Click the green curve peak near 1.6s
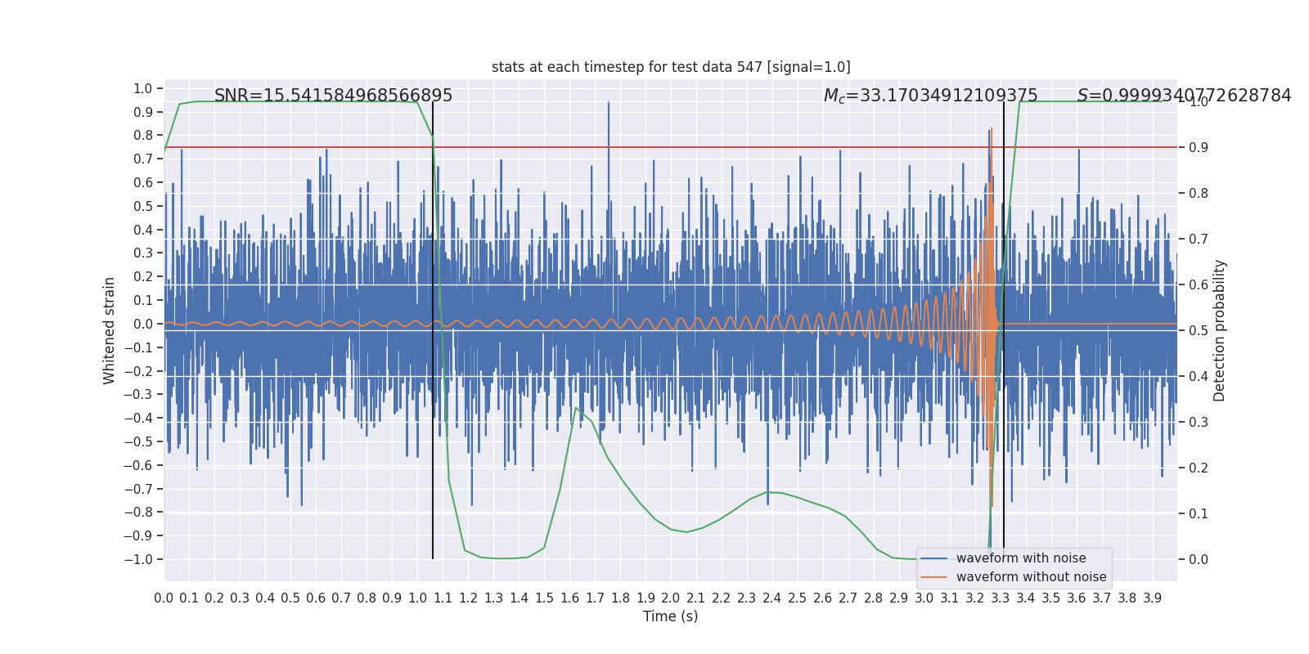 [x=576, y=408]
